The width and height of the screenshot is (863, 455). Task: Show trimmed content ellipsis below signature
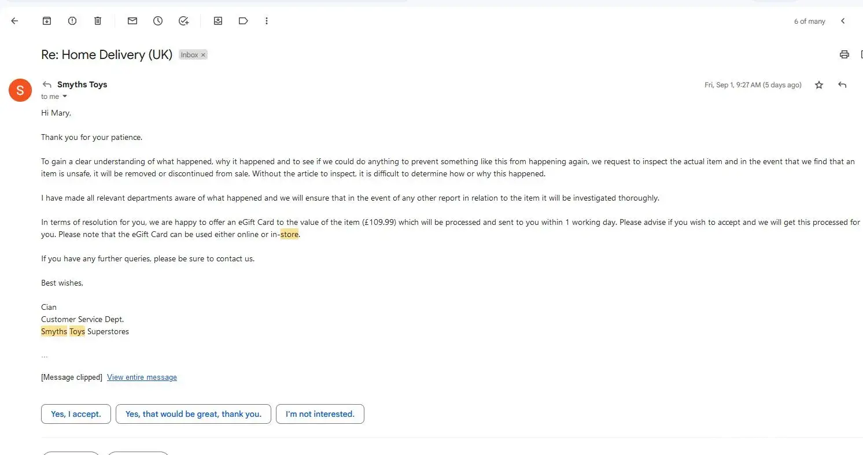[x=45, y=355]
